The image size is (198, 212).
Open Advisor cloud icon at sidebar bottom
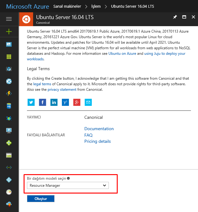click(x=9, y=204)
